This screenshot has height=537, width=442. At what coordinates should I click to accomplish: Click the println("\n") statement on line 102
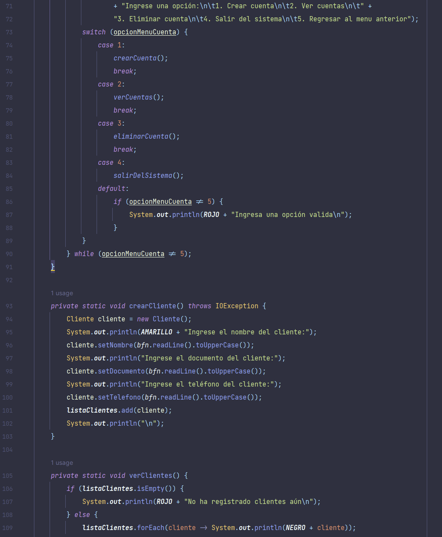click(x=115, y=424)
